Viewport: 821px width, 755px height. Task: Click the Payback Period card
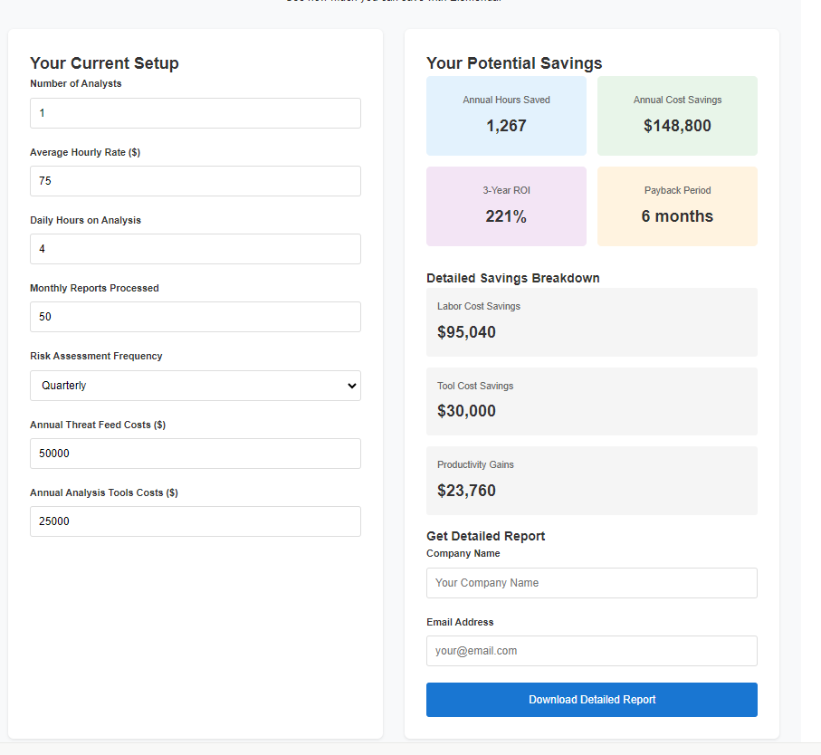(677, 206)
